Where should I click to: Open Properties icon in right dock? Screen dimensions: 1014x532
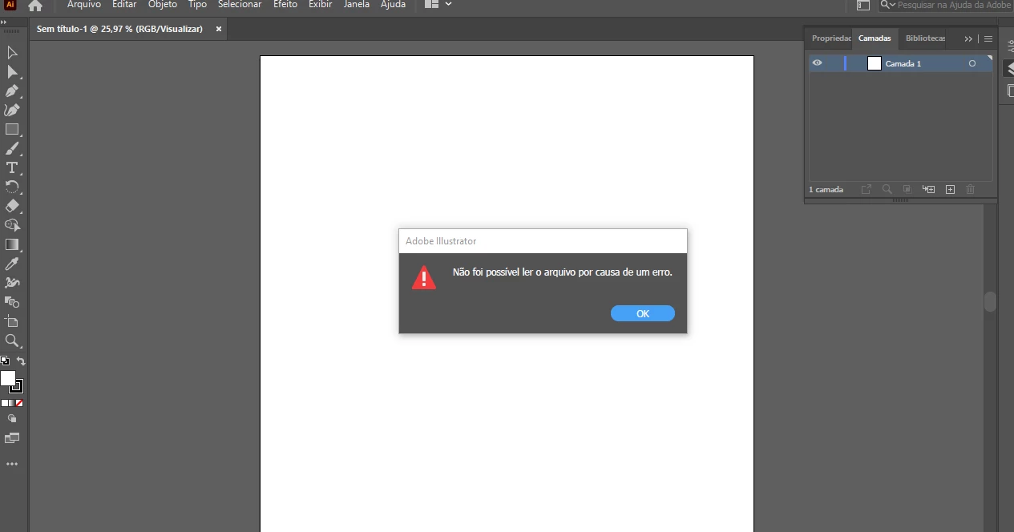tap(1009, 46)
